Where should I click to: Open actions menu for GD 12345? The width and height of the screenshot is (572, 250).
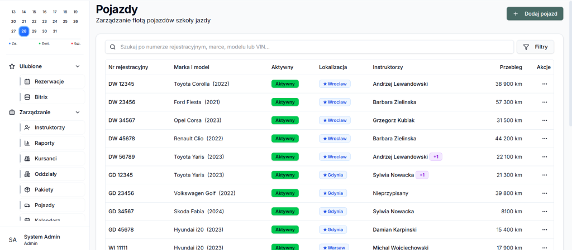click(545, 175)
